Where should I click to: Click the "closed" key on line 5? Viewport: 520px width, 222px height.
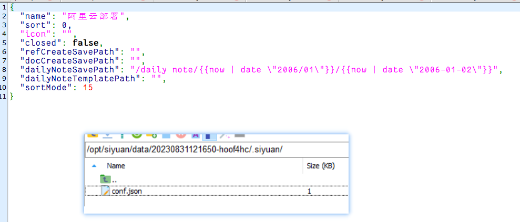pos(41,43)
